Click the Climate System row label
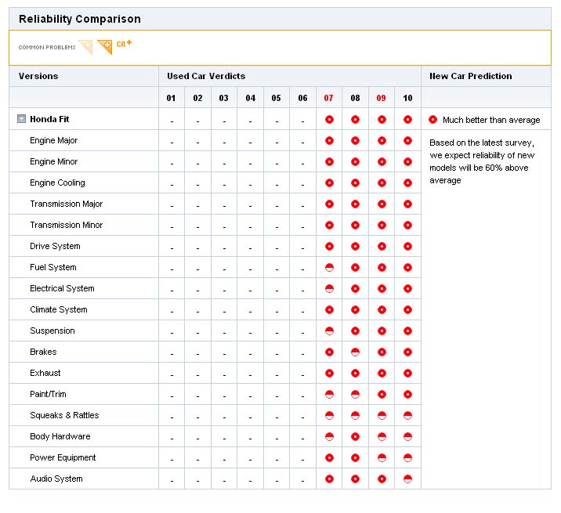The height and width of the screenshot is (513, 561). (59, 309)
